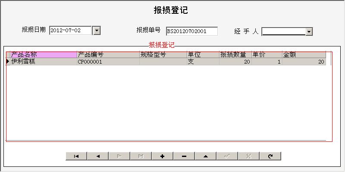The width and height of the screenshot is (345, 172).
Task: Go to first record in navigator
Action: [x=76, y=156]
